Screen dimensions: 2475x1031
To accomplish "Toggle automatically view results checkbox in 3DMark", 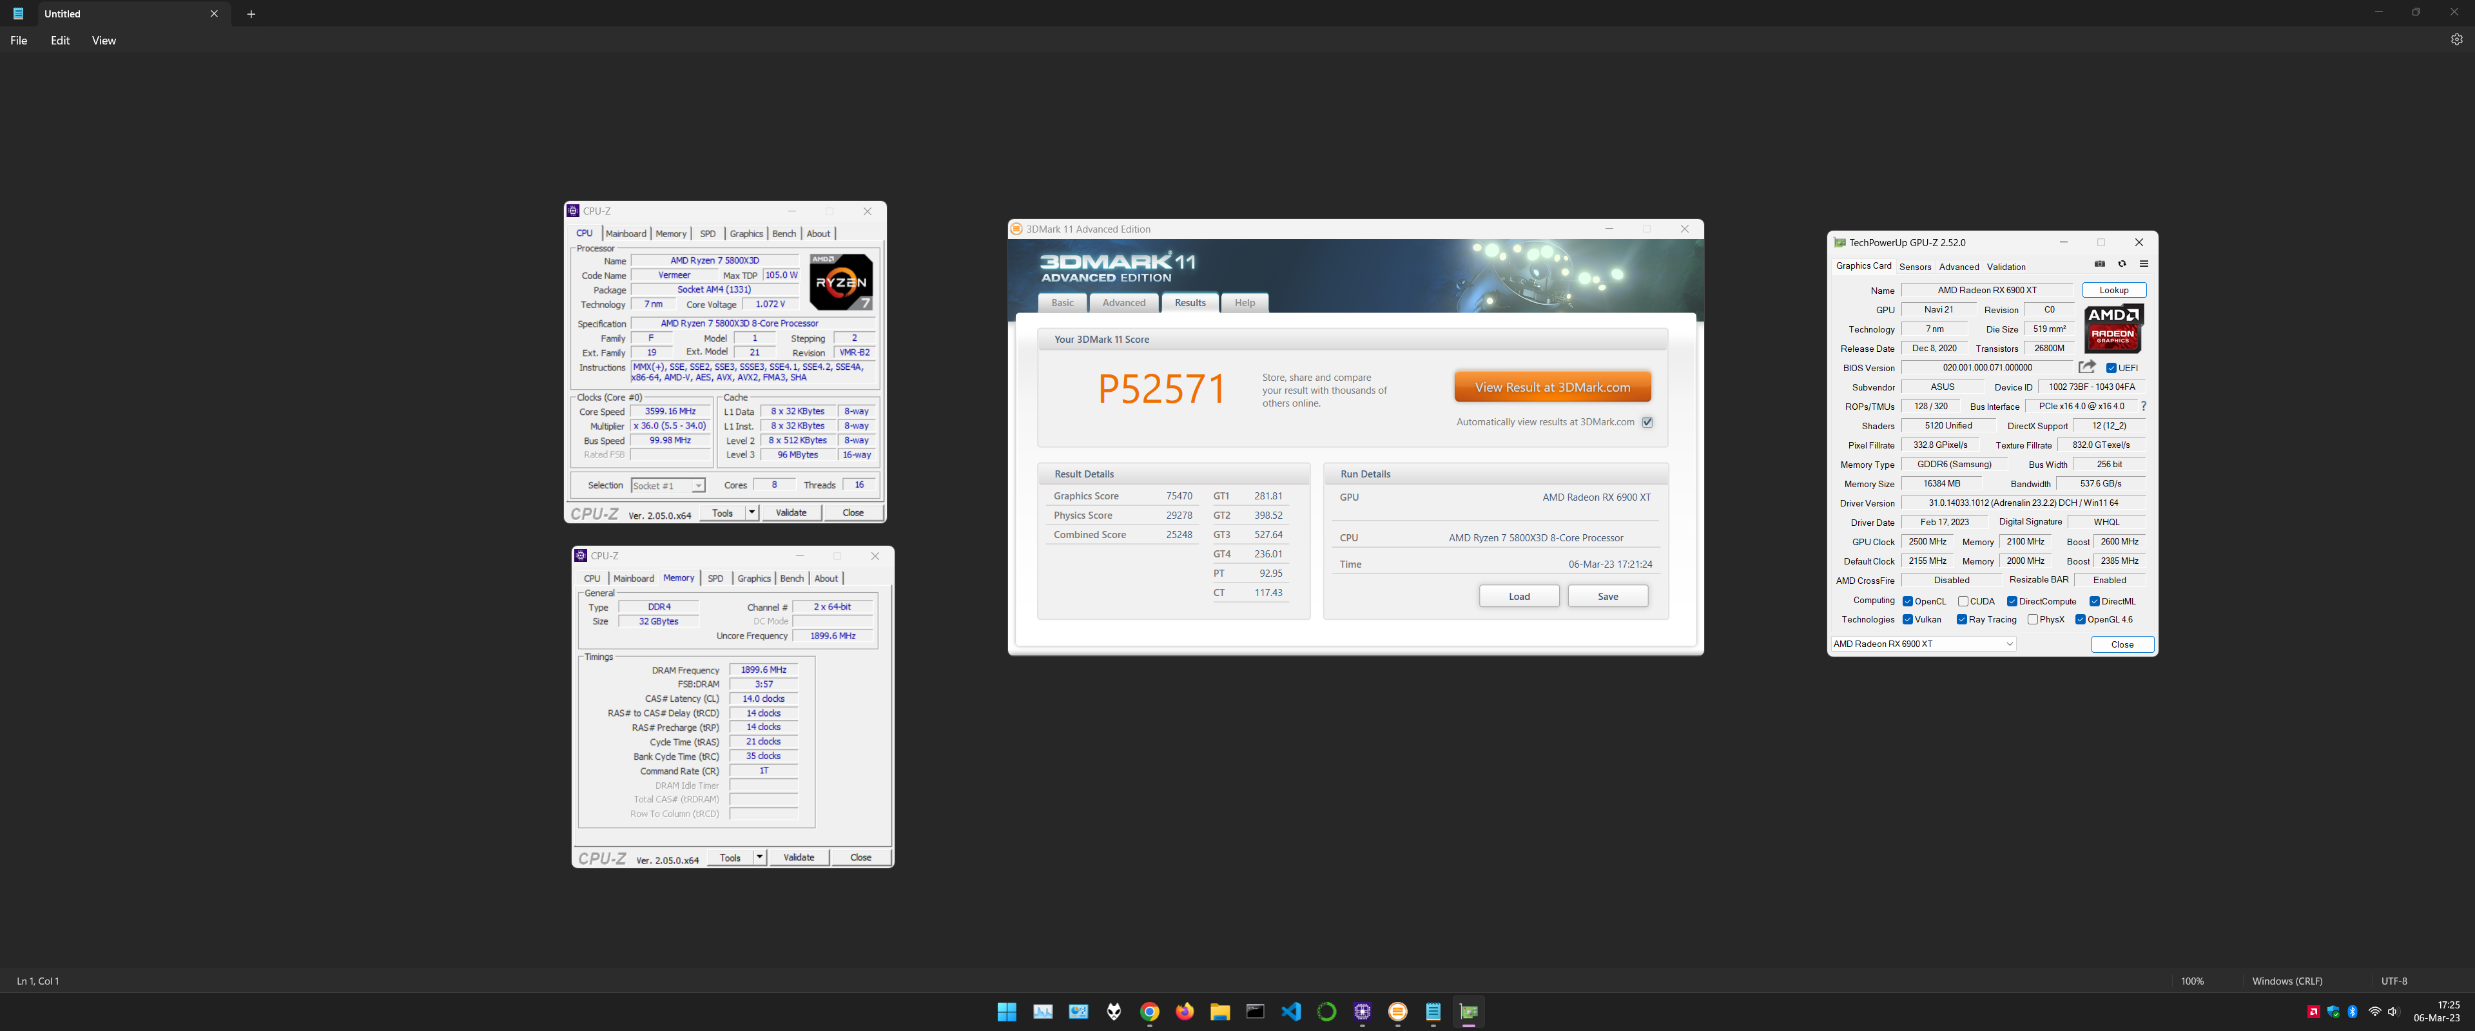I will pos(1647,422).
